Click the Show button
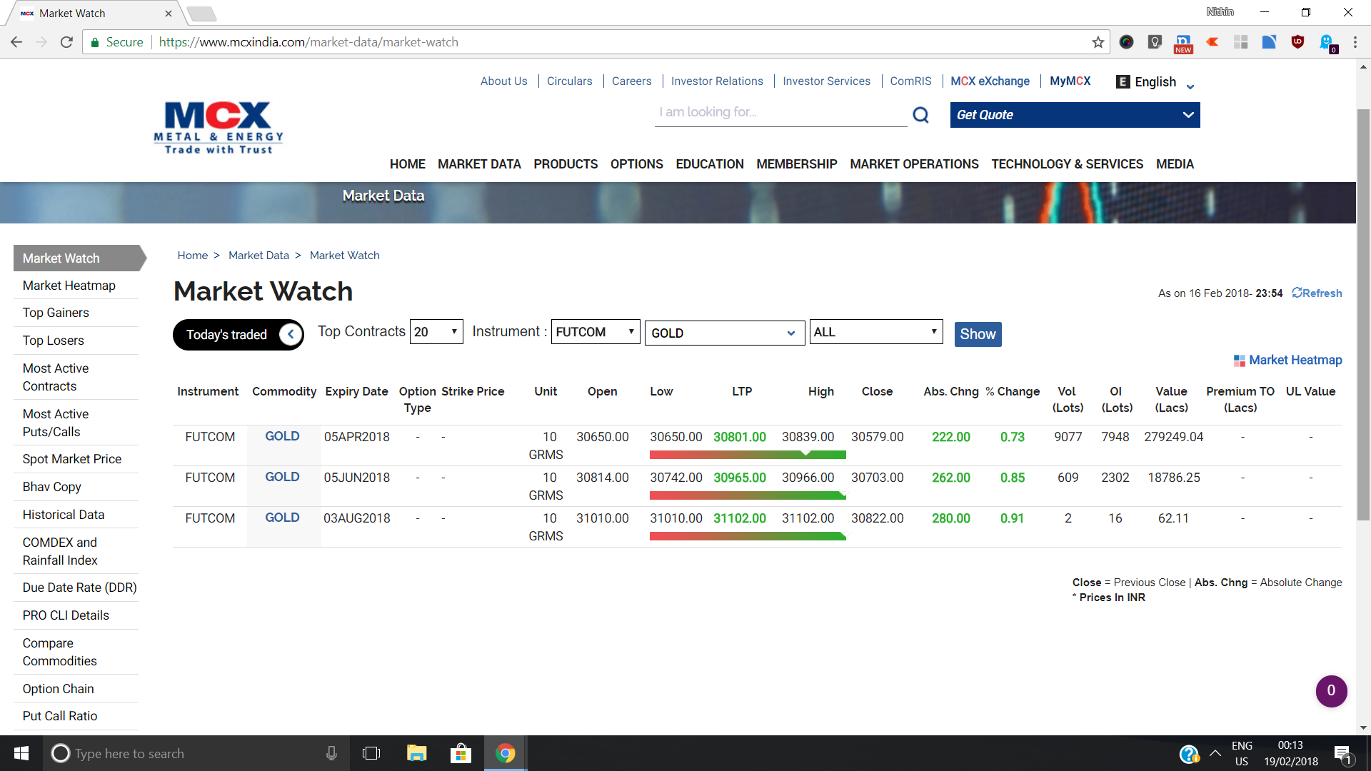1371x771 pixels. pos(978,334)
